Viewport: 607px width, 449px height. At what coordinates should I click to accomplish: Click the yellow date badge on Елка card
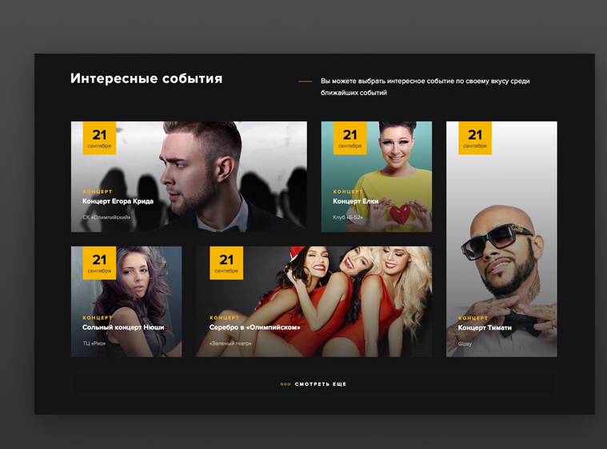click(x=350, y=138)
